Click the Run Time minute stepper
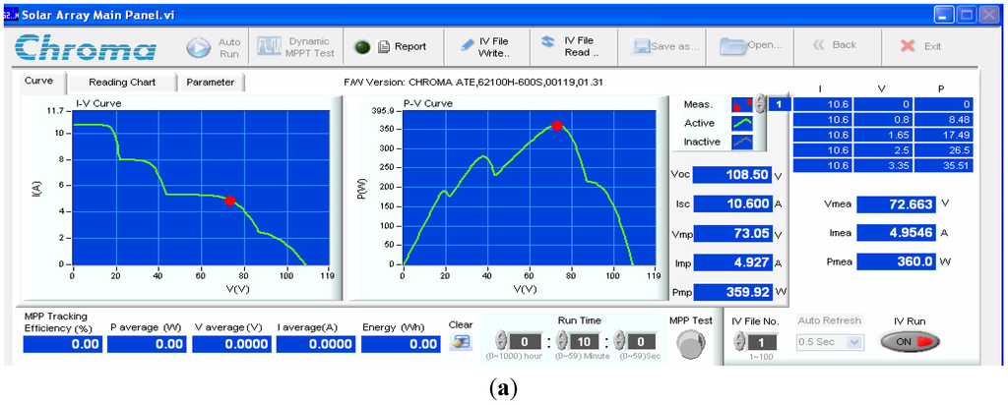Screen dimensions: 1008x405 click(562, 341)
